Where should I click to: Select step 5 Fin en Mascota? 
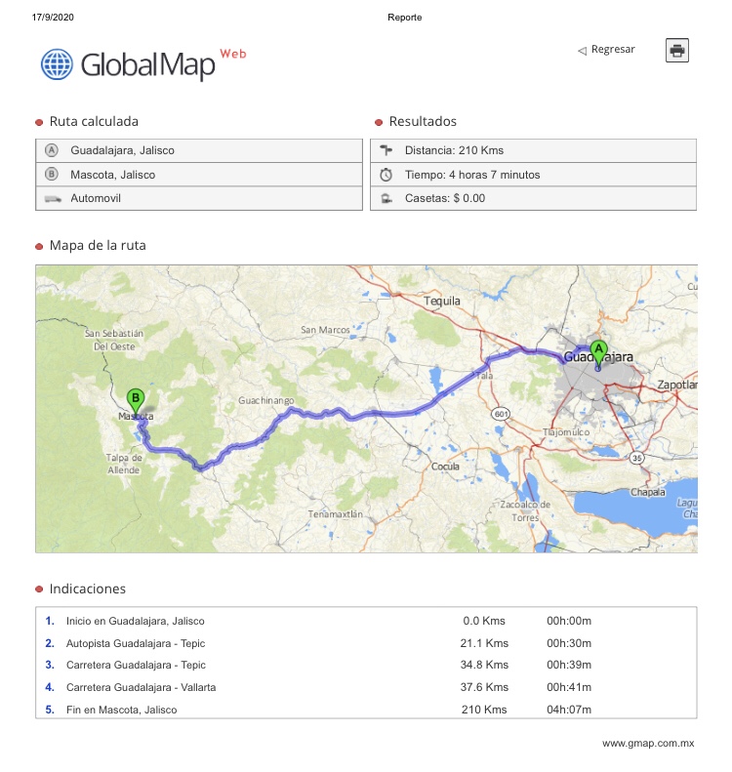tap(121, 710)
